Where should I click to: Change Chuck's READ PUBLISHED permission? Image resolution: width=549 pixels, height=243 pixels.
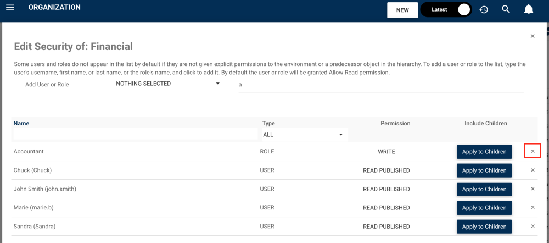tap(386, 170)
